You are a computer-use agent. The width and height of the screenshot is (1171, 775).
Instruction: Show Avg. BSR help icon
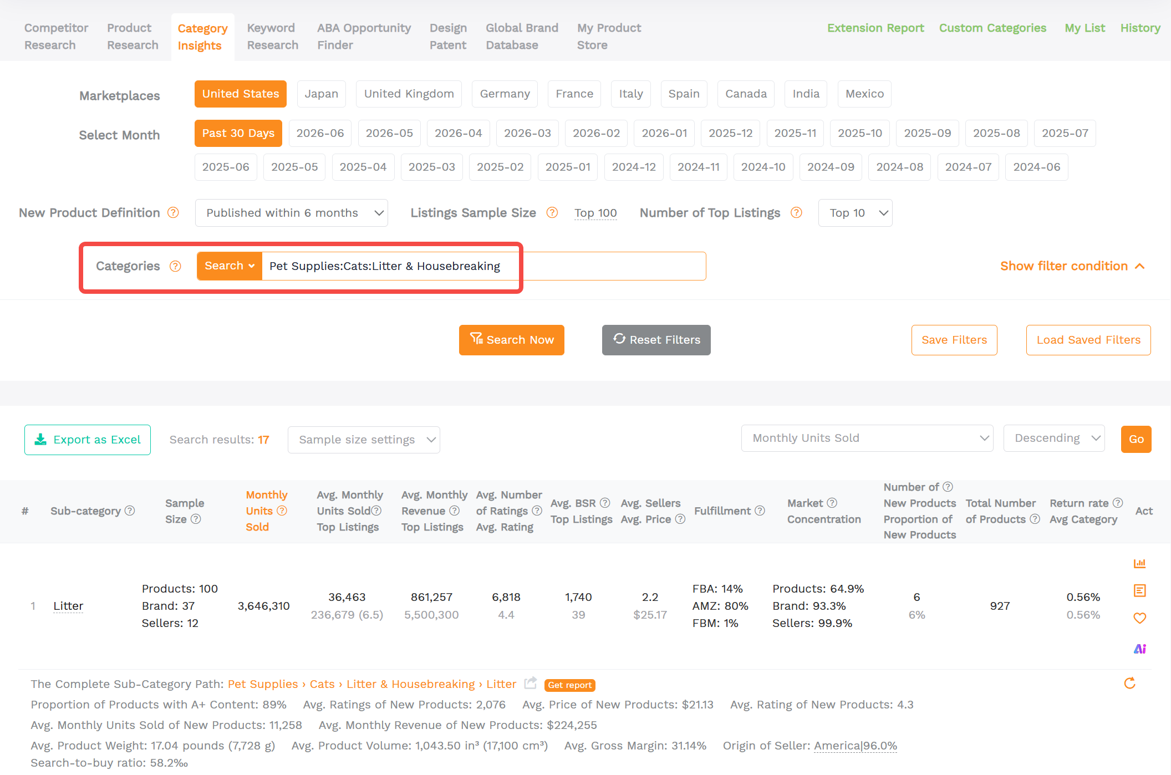pos(605,503)
